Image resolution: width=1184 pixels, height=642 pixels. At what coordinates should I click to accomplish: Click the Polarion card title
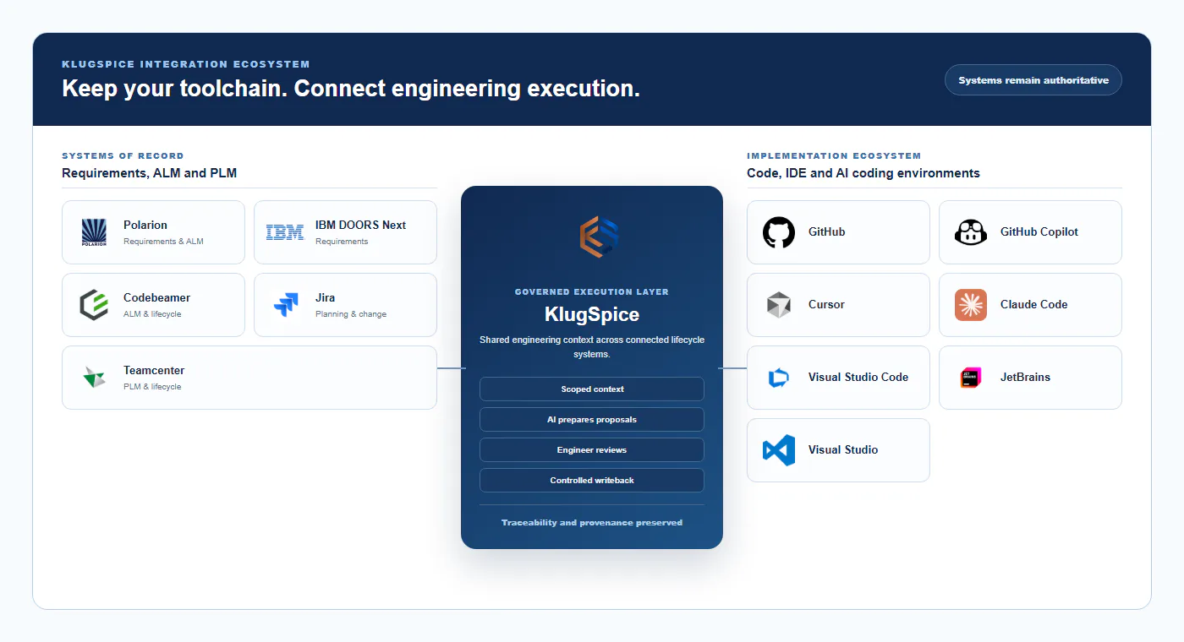coord(145,226)
